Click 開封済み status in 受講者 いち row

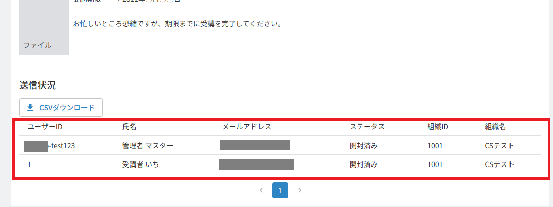(x=364, y=164)
